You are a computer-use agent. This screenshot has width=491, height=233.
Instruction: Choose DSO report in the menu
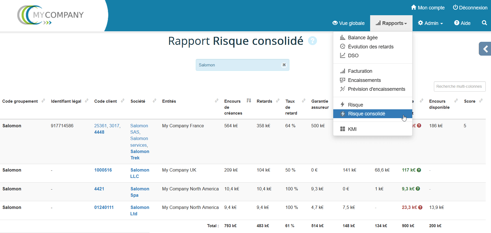[353, 56]
